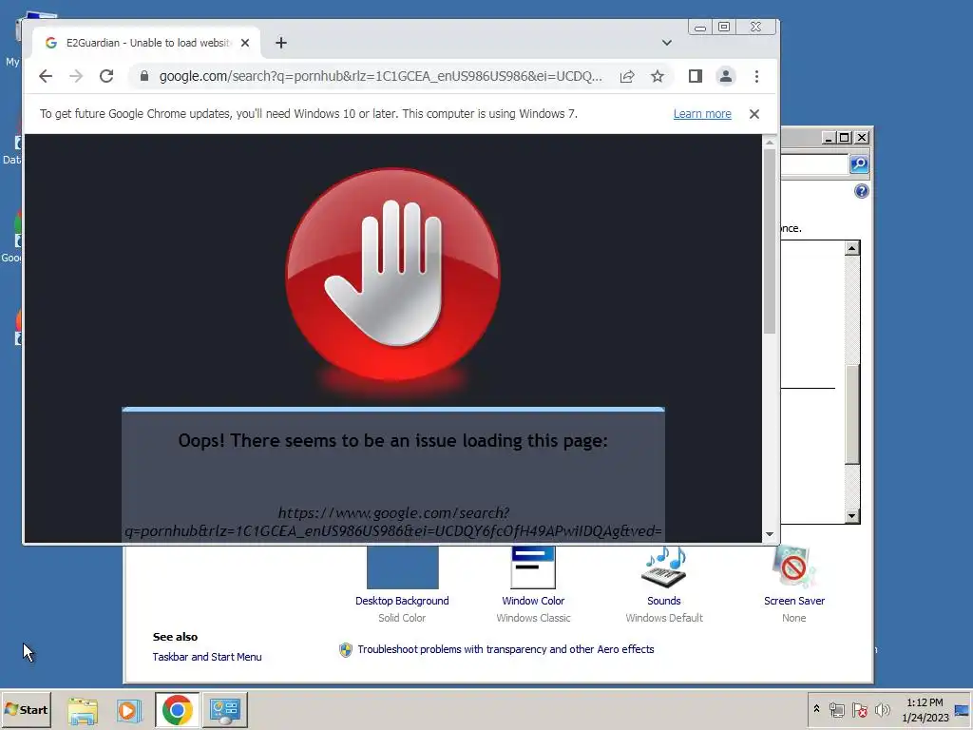Launch Windows Media Player from taskbar
Screen dimensions: 973x730
coord(129,710)
